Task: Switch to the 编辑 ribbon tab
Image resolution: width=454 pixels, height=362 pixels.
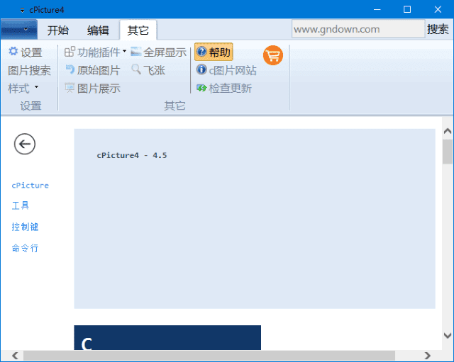Action: [98, 30]
